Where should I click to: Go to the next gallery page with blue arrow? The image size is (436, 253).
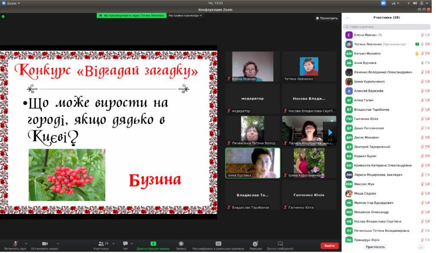click(330, 132)
